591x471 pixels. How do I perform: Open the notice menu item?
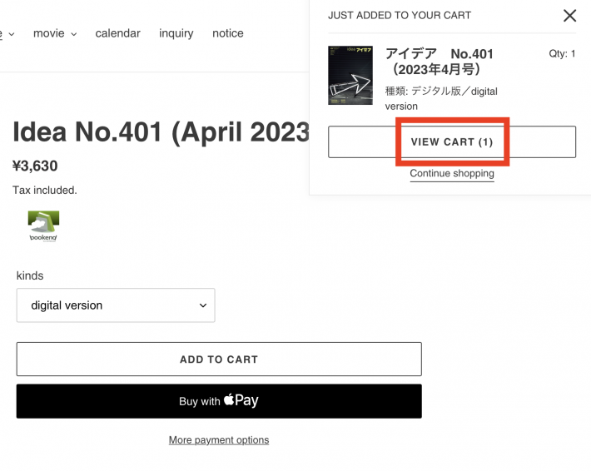click(227, 33)
